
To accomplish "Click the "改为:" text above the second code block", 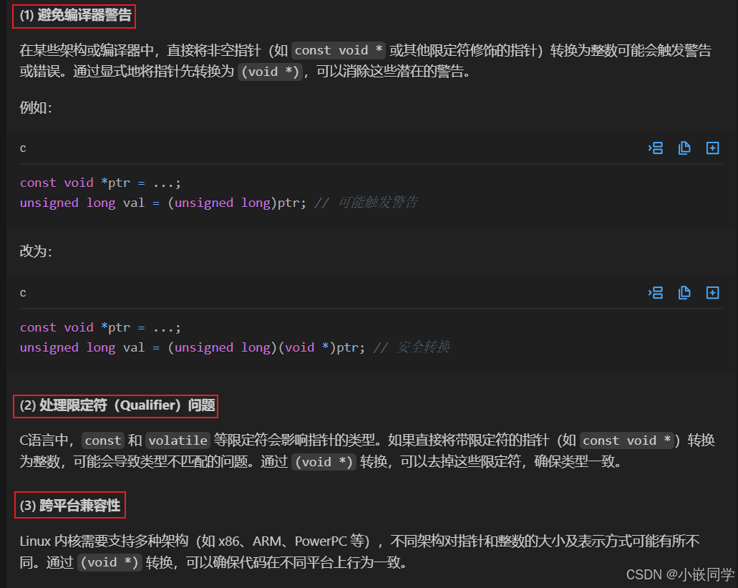I will 36,252.
